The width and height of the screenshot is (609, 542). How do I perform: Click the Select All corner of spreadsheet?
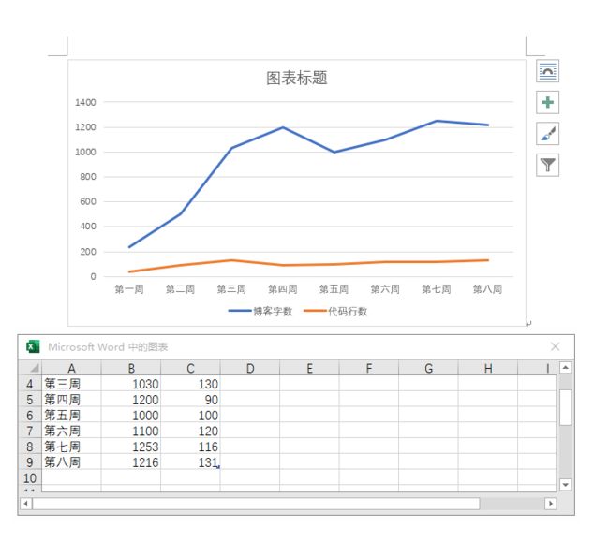click(30, 368)
